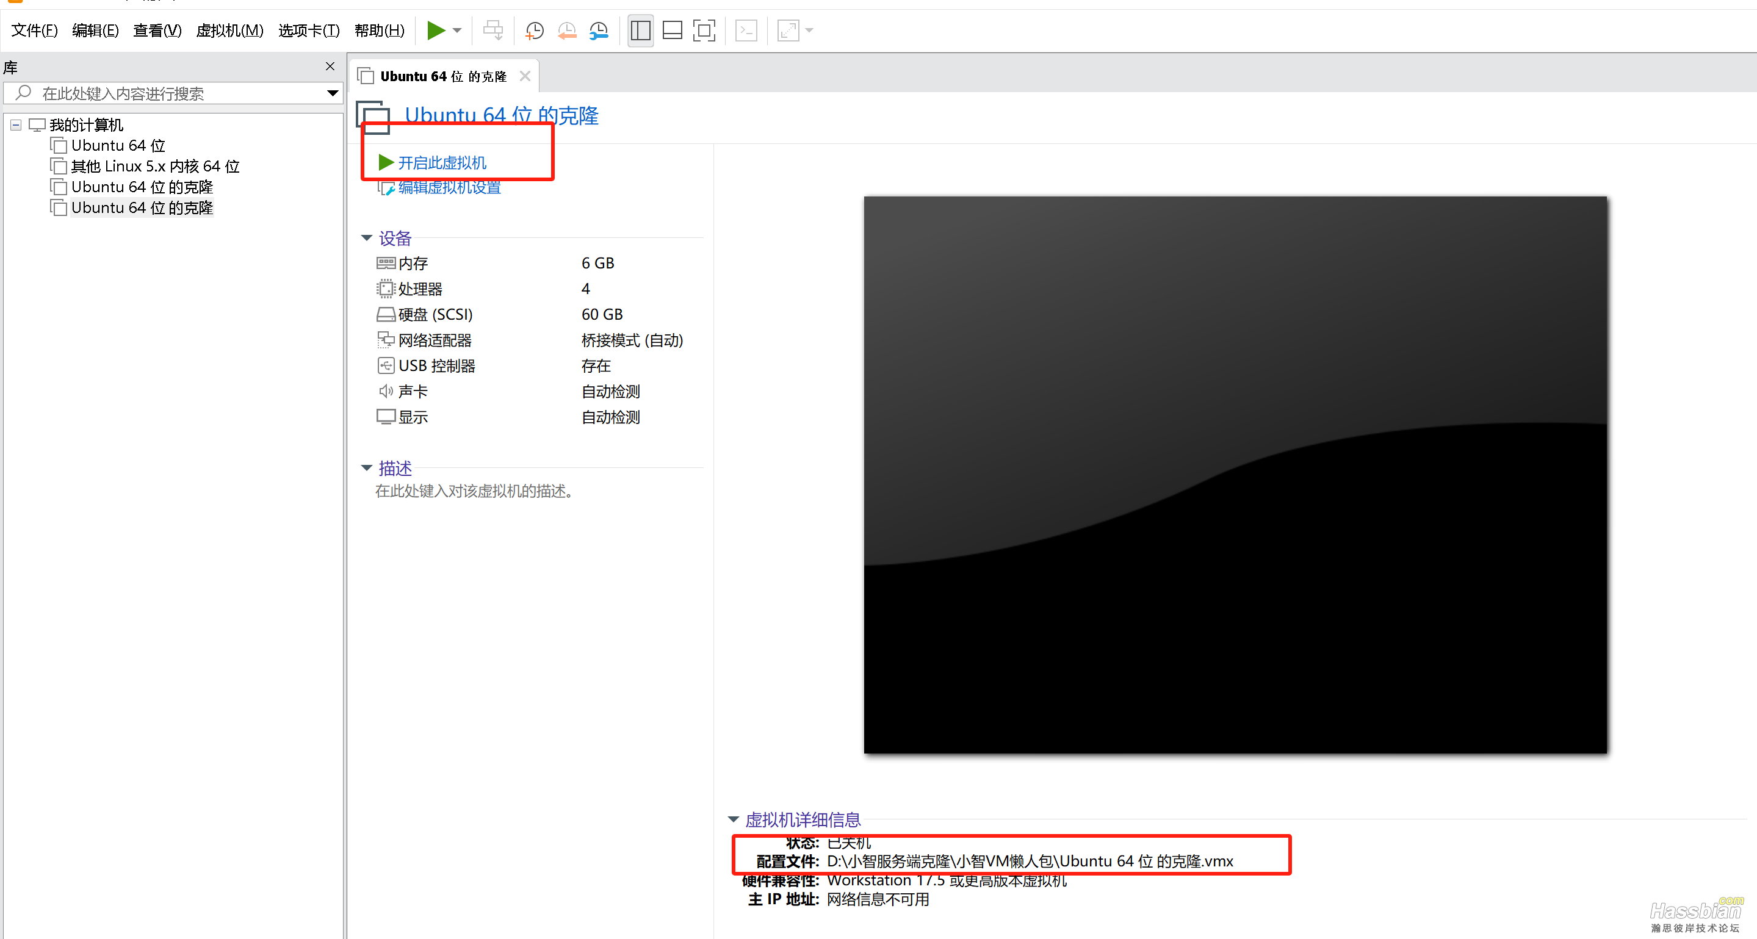Screen dimensions: 1757x939
Task: Open the console view toolbar icon
Action: click(x=747, y=30)
